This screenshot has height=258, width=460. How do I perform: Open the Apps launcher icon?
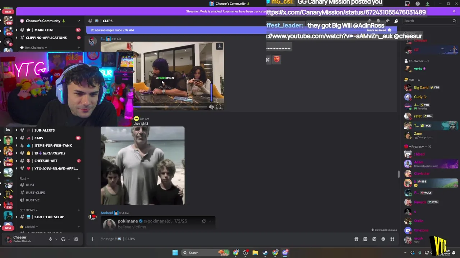[392, 239]
